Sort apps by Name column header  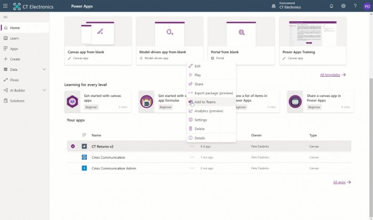point(96,135)
